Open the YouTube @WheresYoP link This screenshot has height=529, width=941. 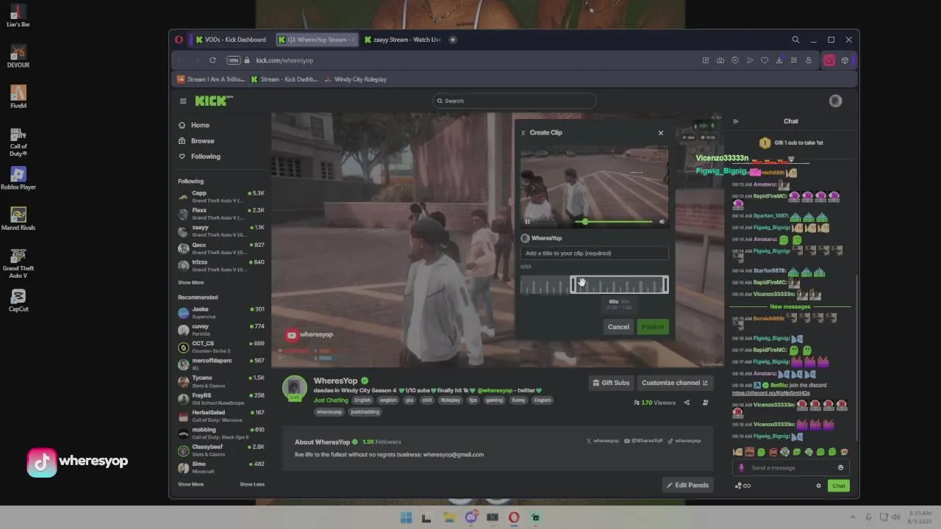pyautogui.click(x=643, y=441)
